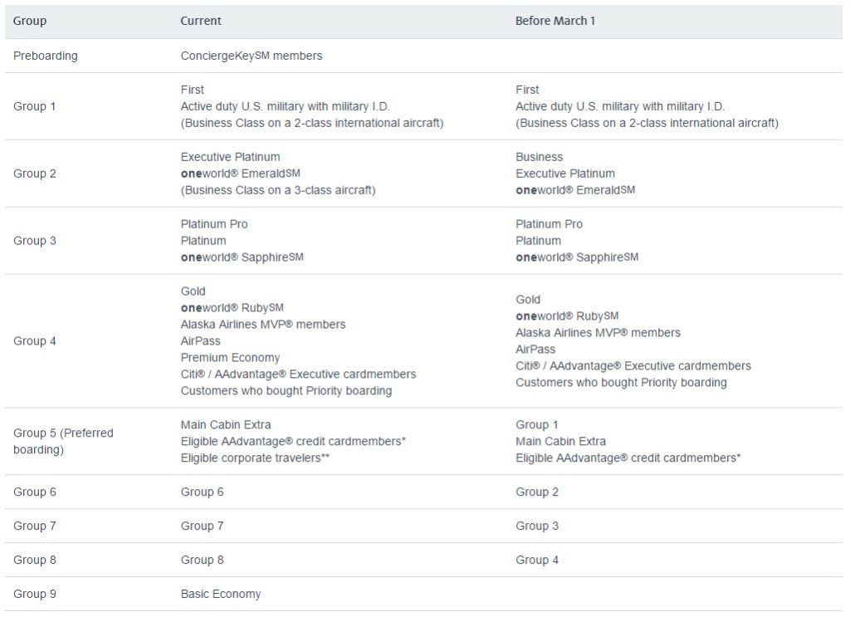850x617 pixels.
Task: Click "Basic Economy" in the Group 9 row
Action: coord(220,594)
